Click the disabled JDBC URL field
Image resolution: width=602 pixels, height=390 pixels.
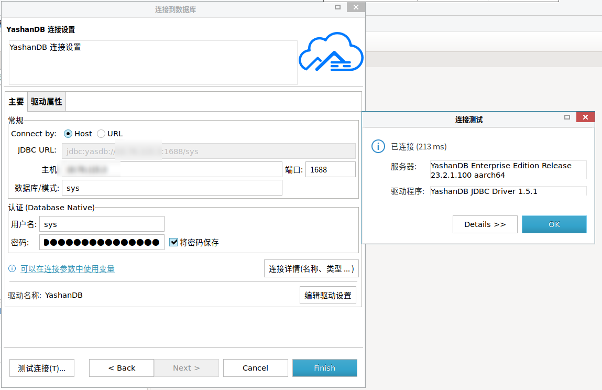209,151
